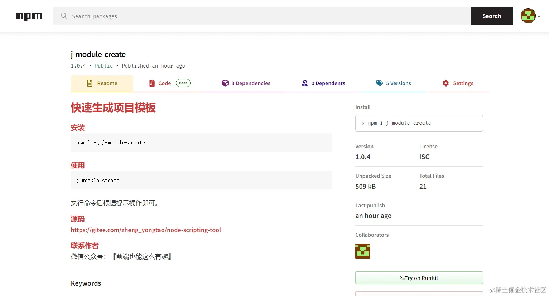Screen dimensions: 549x296
Task: Click the Total Files value 21
Action: click(423, 187)
